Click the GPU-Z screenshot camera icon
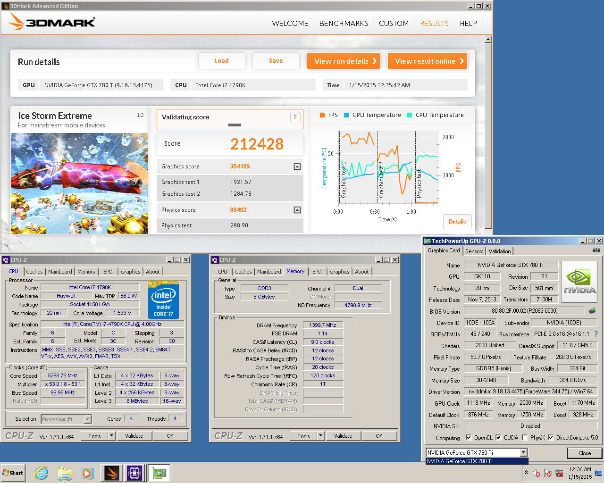The height and width of the screenshot is (483, 604). click(596, 250)
